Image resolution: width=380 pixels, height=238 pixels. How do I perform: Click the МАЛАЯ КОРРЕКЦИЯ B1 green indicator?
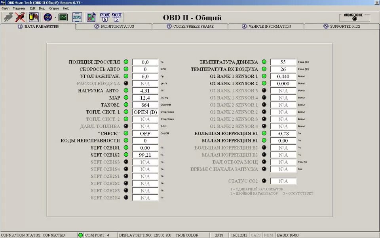tap(264, 140)
